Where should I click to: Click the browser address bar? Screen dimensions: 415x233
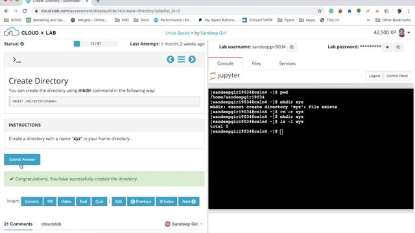coord(174,11)
